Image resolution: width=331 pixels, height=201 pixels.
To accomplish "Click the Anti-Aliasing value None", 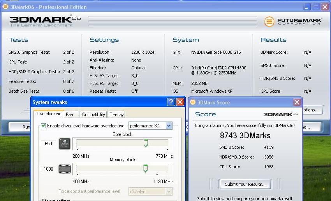I will [136, 60].
